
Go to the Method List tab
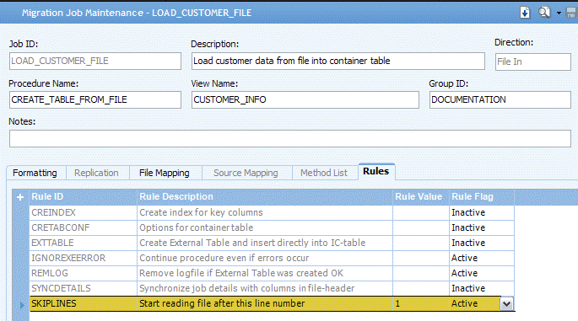(x=324, y=173)
